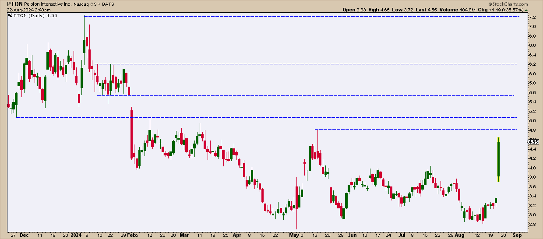
Task: Click the blue dashed line just above 5.0
Action: [266, 117]
